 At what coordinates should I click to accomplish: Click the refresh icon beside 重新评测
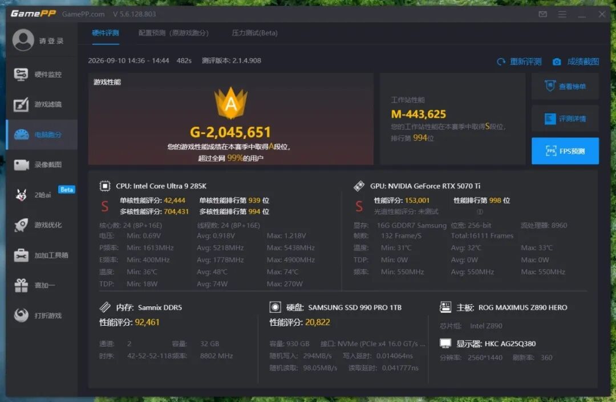tap(501, 61)
